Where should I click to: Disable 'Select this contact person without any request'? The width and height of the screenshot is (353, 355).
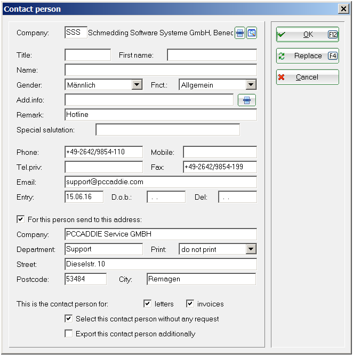68,319
